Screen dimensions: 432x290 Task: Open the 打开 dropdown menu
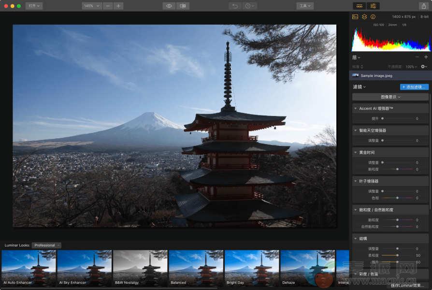click(34, 6)
